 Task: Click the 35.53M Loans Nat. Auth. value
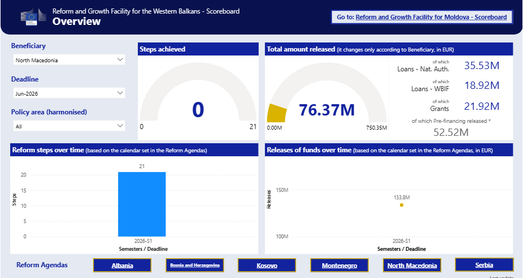482,66
